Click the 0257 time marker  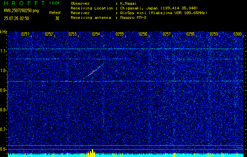coord(166,34)
